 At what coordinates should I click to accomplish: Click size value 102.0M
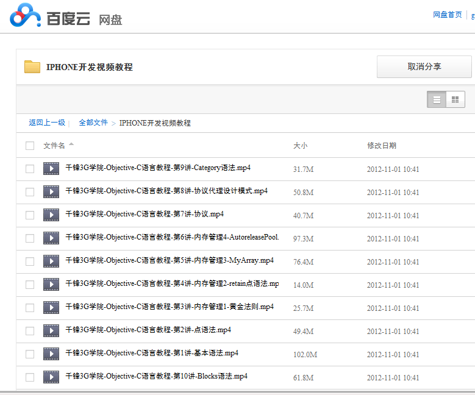[x=305, y=355]
